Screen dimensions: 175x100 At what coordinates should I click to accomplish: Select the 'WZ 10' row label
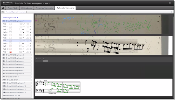tap(6, 49)
